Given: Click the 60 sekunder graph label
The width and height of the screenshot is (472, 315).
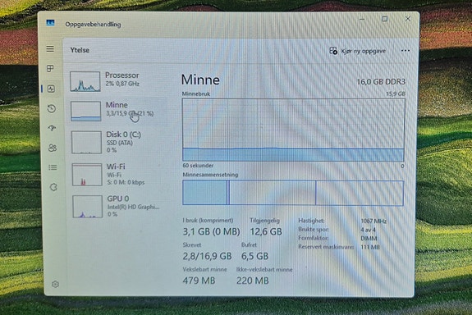Looking at the screenshot, I should coord(198,166).
